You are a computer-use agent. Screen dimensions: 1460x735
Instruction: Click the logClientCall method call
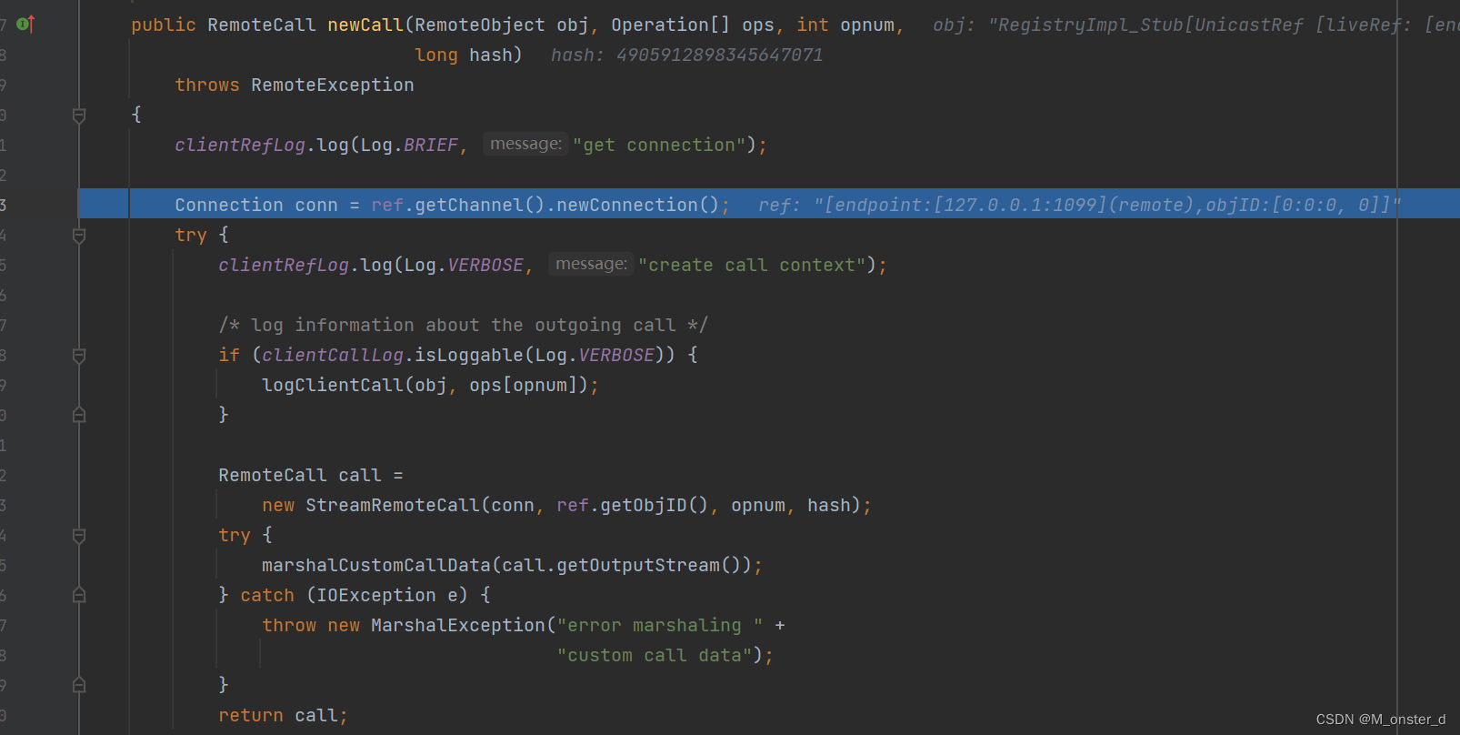[x=333, y=386]
